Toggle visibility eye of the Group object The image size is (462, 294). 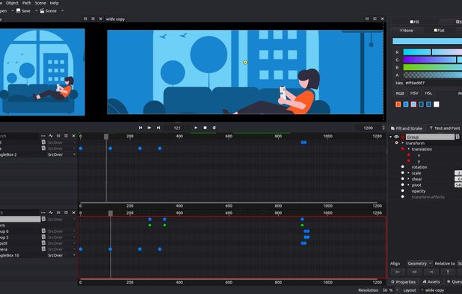tap(396, 137)
